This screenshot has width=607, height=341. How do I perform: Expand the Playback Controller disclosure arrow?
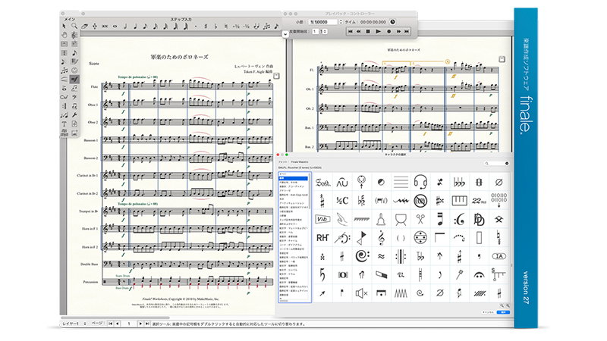tap(285, 34)
